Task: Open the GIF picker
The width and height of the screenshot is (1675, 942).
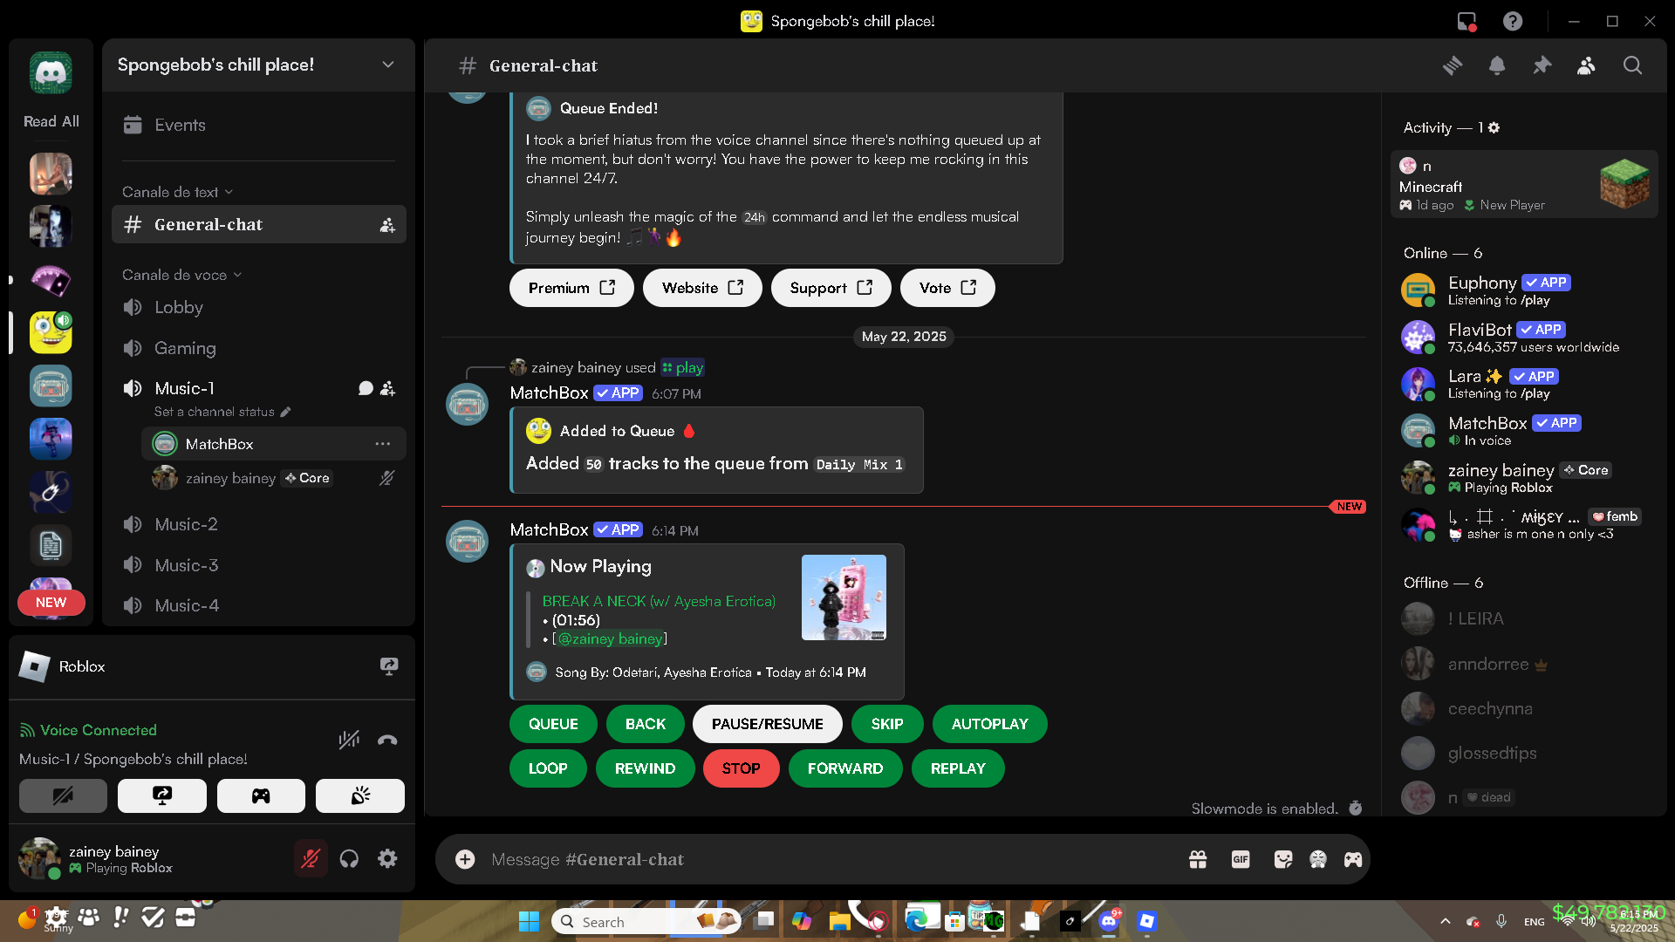Action: click(x=1241, y=859)
